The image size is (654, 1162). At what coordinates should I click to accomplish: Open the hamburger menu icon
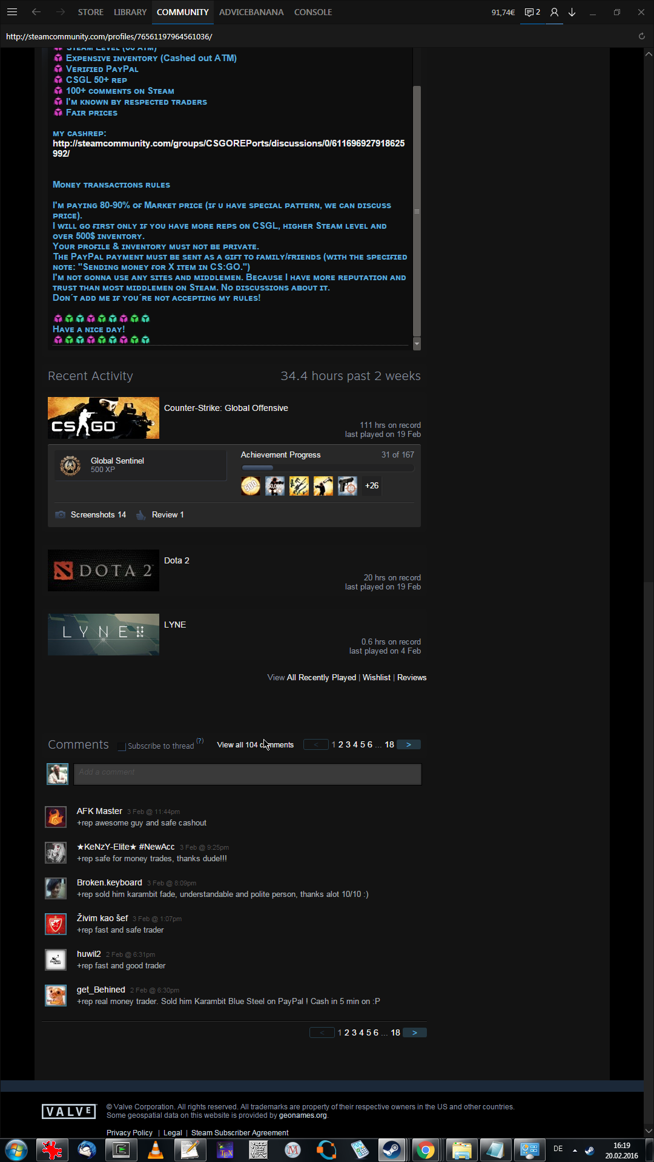click(12, 12)
